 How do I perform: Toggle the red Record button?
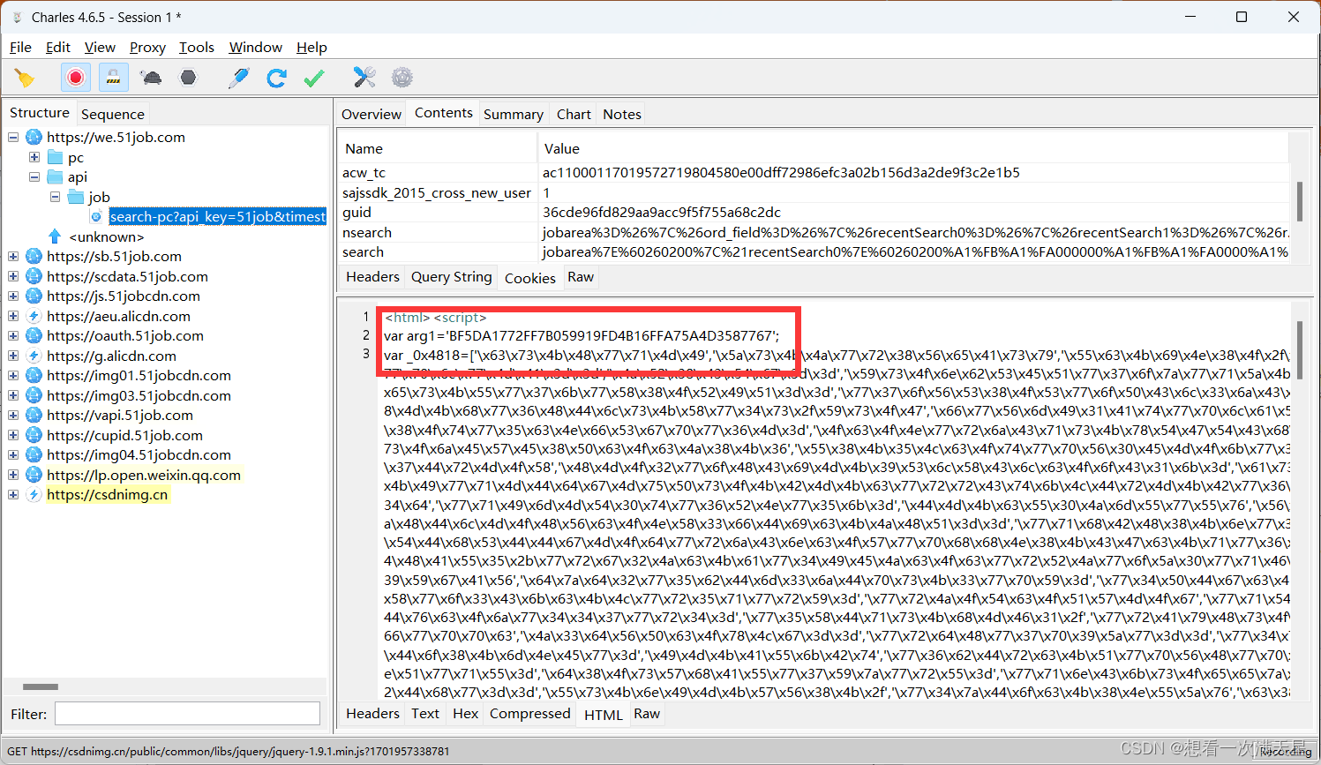76,78
